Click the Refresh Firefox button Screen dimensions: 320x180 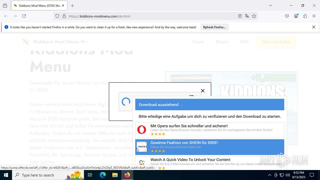pyautogui.click(x=214, y=27)
